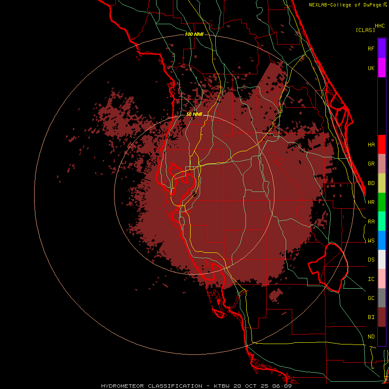This screenshot has width=389, height=389.
Task: Click the KTBW radar site identifier
Action: (x=222, y=386)
